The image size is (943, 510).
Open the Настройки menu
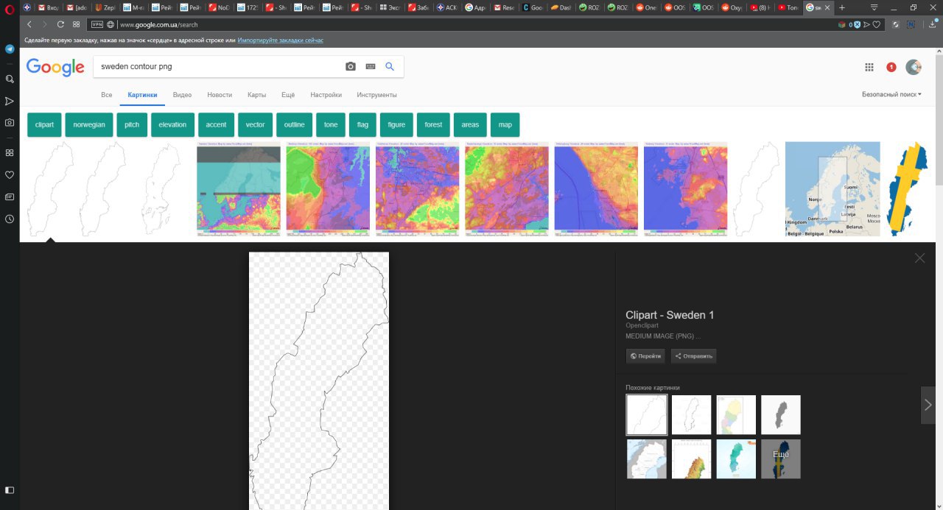[326, 95]
